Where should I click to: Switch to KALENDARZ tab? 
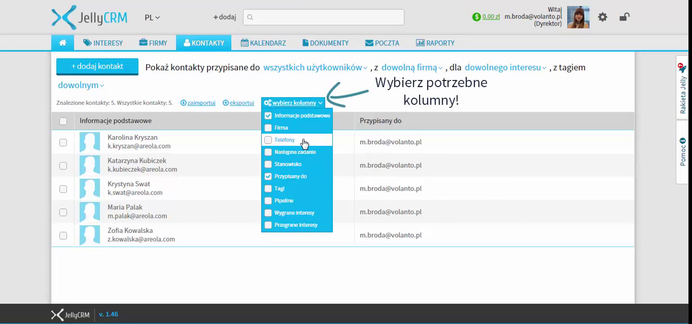pyautogui.click(x=263, y=43)
